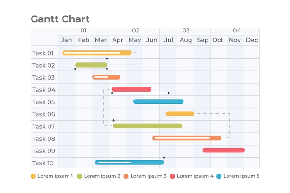Click the red Task 04 bar
Screen dimensions: 290x193
click(x=132, y=89)
